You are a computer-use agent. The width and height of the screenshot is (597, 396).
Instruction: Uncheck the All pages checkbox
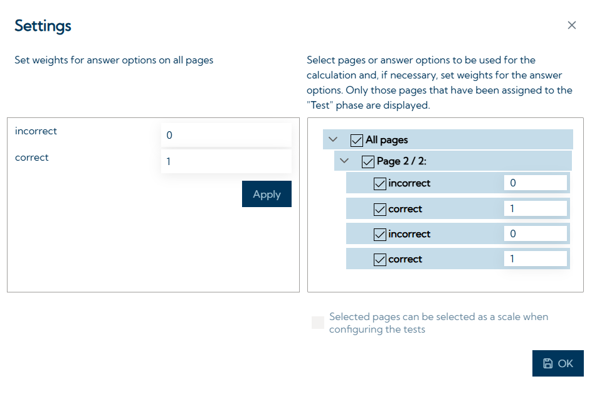click(x=357, y=140)
